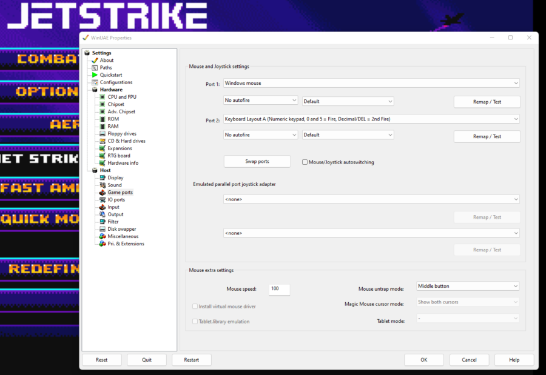
Task: Click the green arrow Quickstart icon
Action: [95, 75]
